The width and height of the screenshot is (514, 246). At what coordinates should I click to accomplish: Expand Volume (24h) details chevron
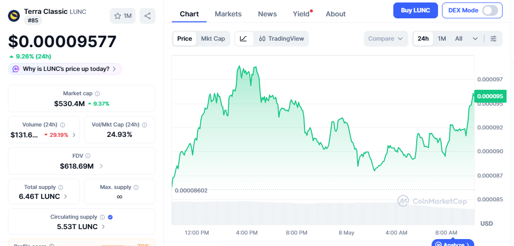(x=74, y=134)
